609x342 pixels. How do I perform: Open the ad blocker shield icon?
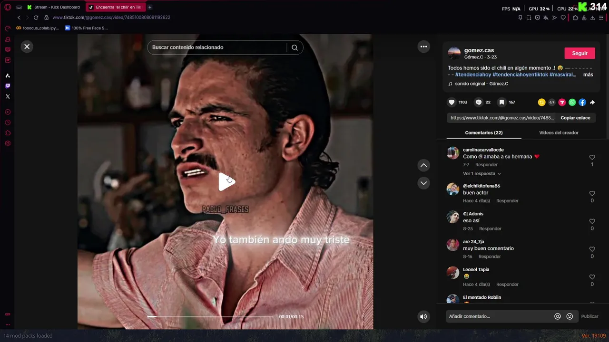tap(537, 18)
